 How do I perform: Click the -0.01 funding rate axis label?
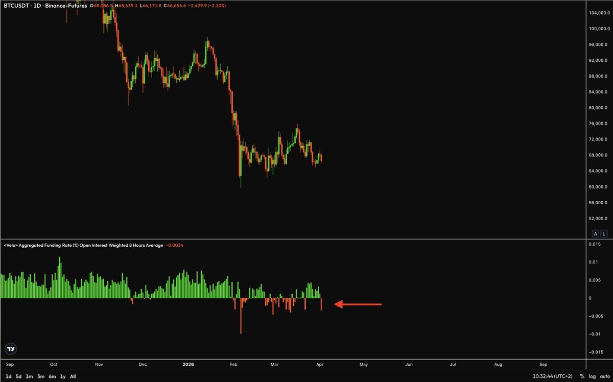595,334
